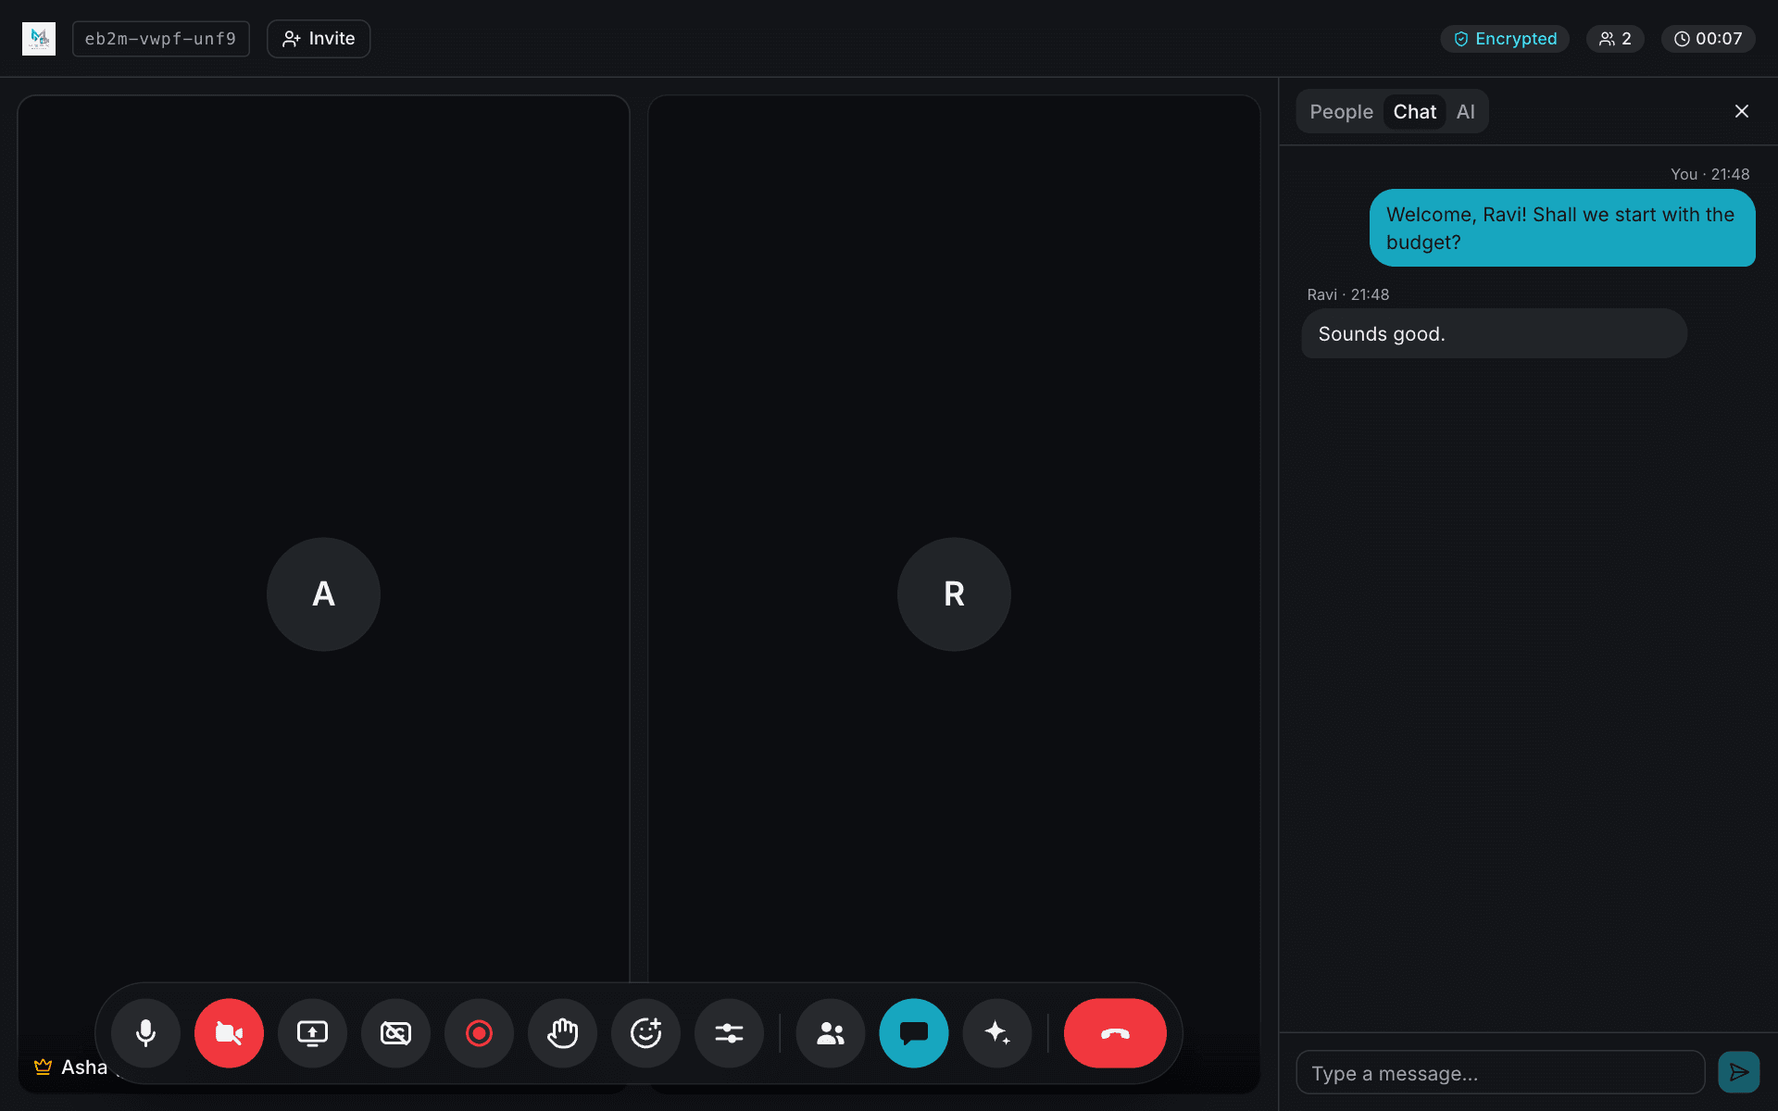The height and width of the screenshot is (1111, 1778).
Task: Focus the Type a message field
Action: click(1500, 1073)
